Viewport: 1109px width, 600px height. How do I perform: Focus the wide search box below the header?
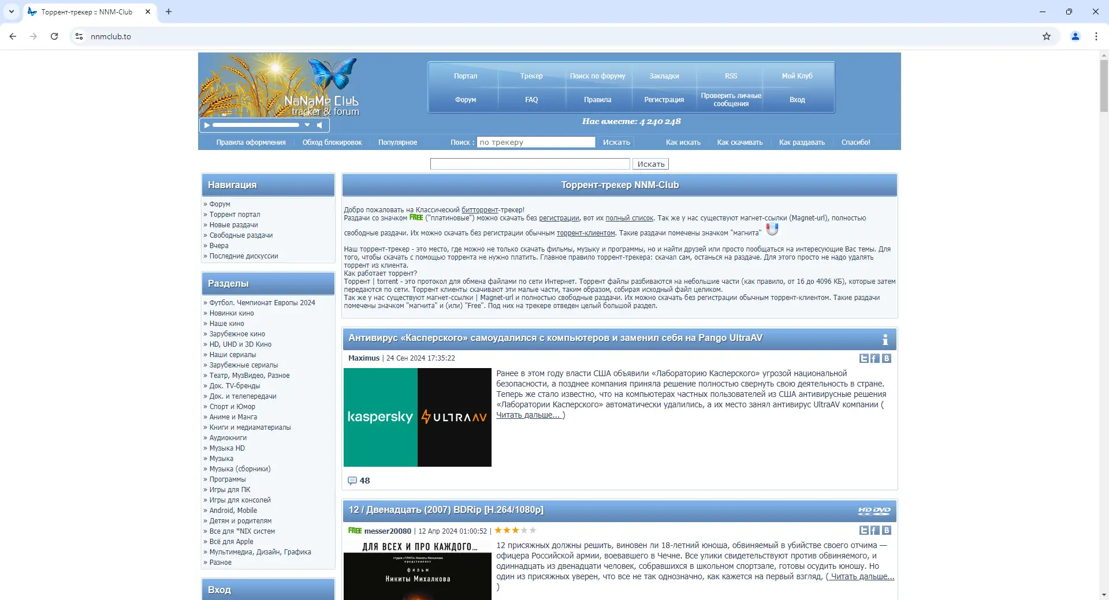click(530, 164)
